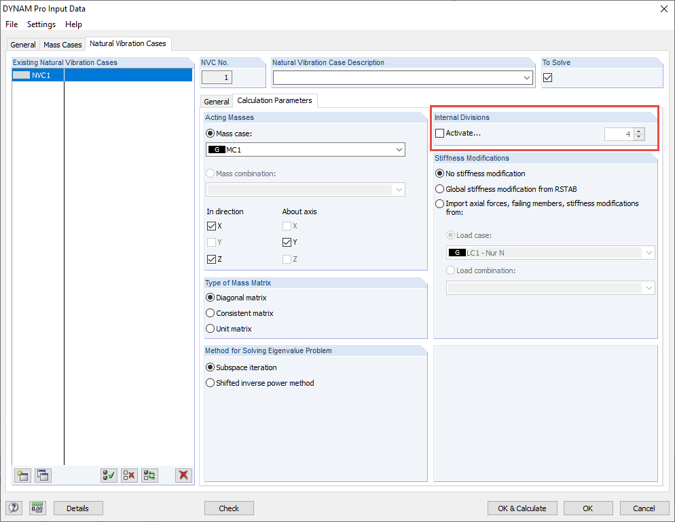Delete selected vibration case with red X

tap(184, 475)
